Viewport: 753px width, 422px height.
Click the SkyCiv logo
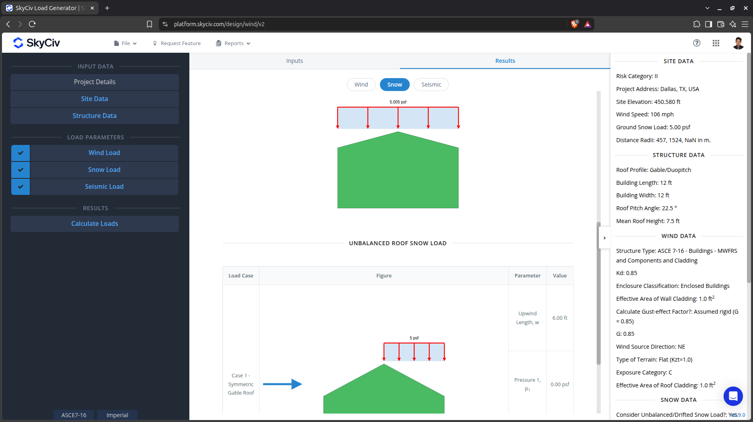pos(36,43)
